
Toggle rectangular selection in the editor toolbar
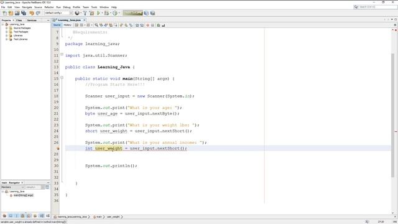(x=116, y=25)
